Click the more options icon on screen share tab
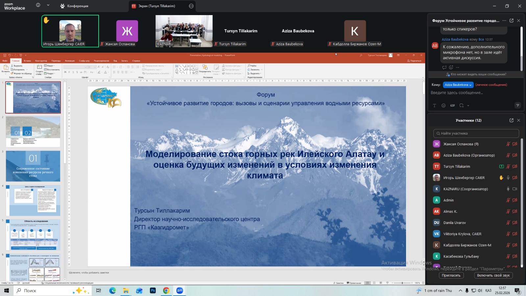This screenshot has height=296, width=526. [x=191, y=6]
